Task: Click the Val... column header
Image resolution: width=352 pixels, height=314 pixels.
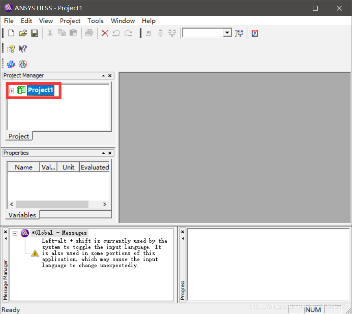Action: click(x=48, y=167)
